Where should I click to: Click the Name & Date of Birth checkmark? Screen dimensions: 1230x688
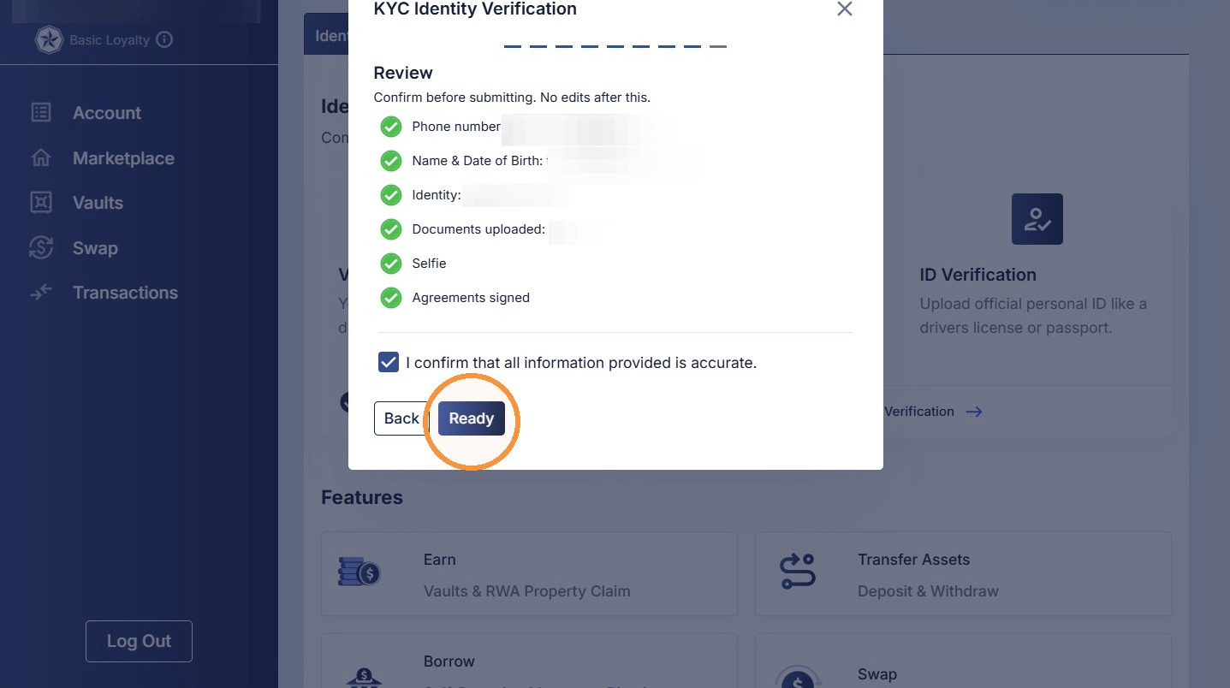pos(391,161)
